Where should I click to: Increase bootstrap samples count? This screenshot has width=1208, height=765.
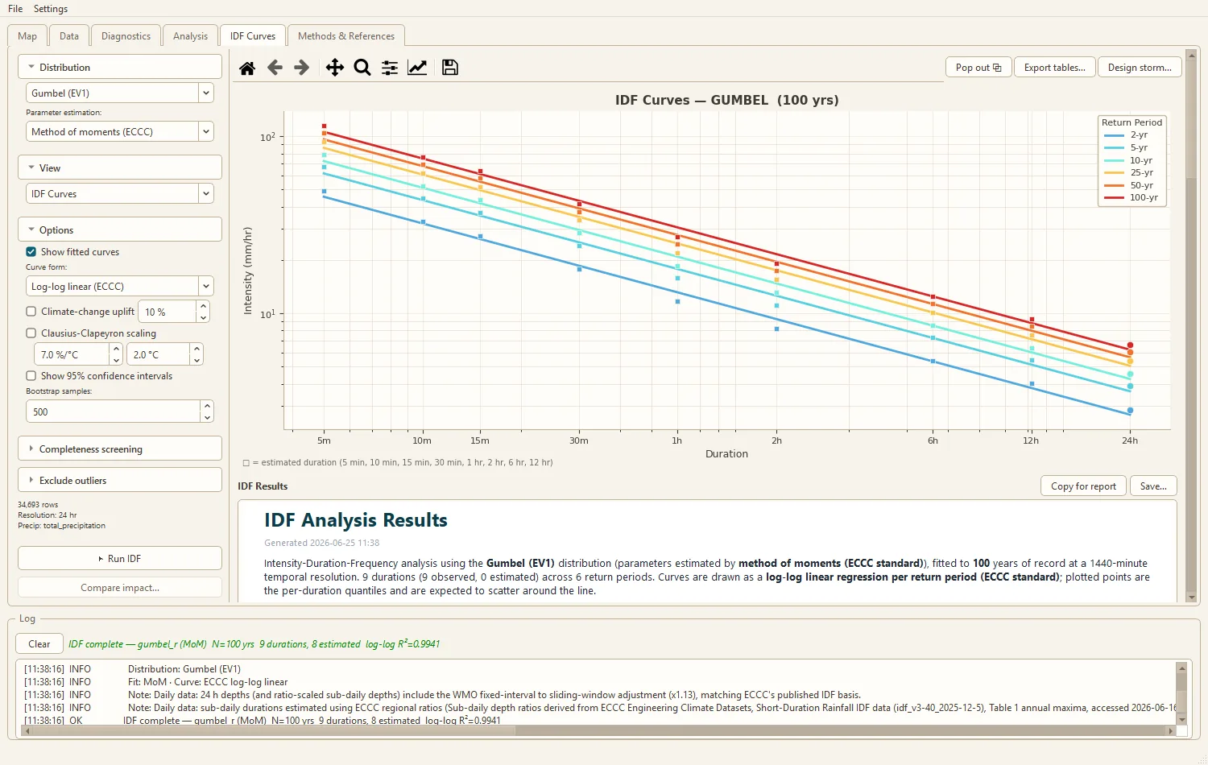click(207, 406)
